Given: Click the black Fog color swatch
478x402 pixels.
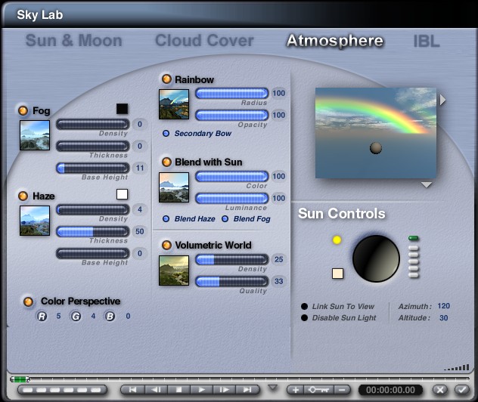Looking at the screenshot, I should point(122,109).
